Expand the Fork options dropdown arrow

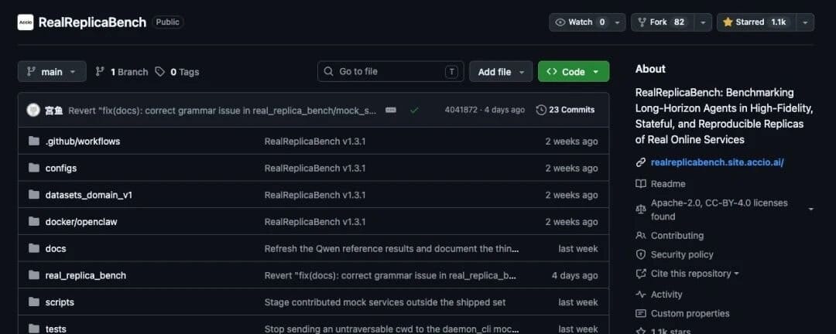[703, 22]
